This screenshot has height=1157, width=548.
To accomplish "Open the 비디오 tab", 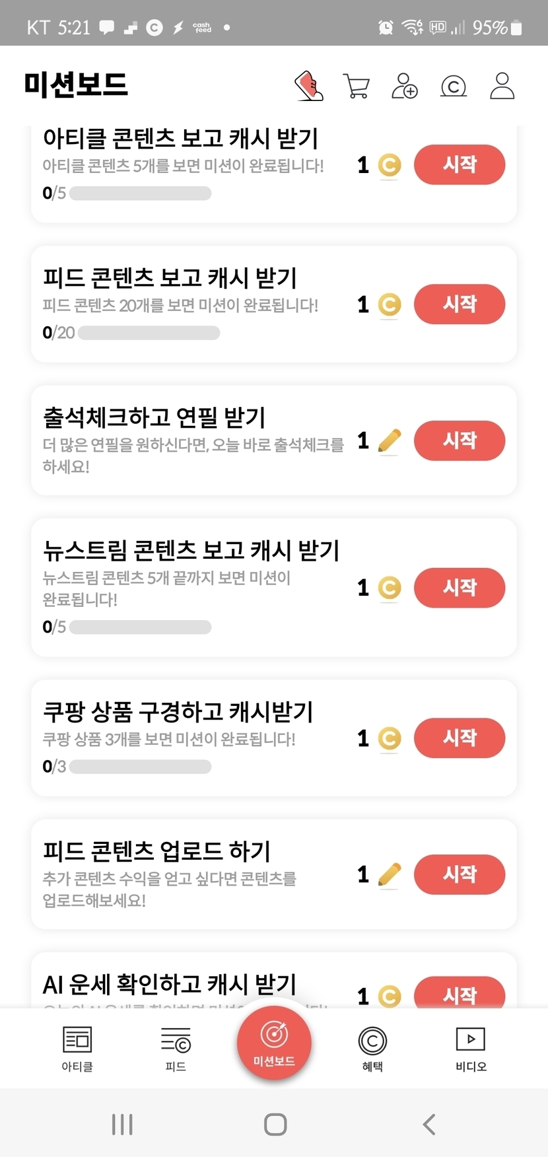I will click(471, 1048).
